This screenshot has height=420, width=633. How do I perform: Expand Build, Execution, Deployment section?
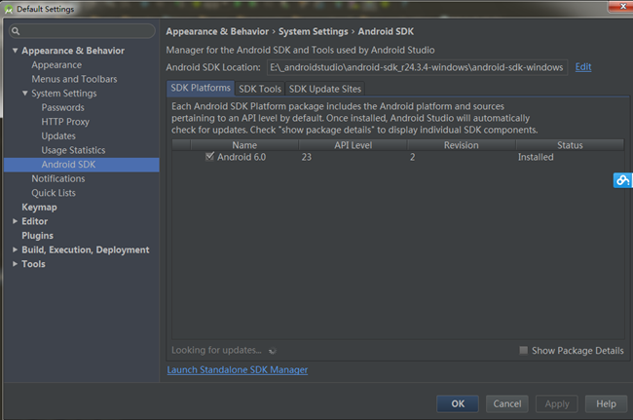click(15, 249)
